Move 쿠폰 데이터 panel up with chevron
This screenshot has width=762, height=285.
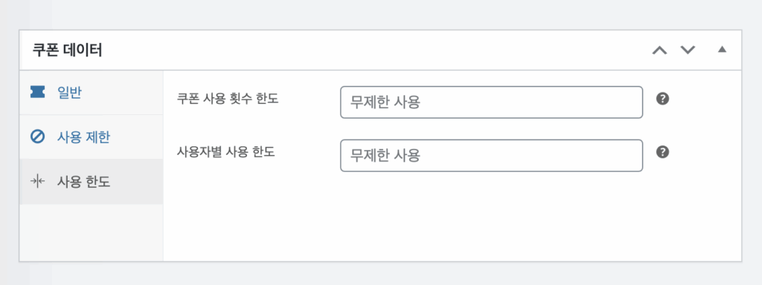click(659, 50)
